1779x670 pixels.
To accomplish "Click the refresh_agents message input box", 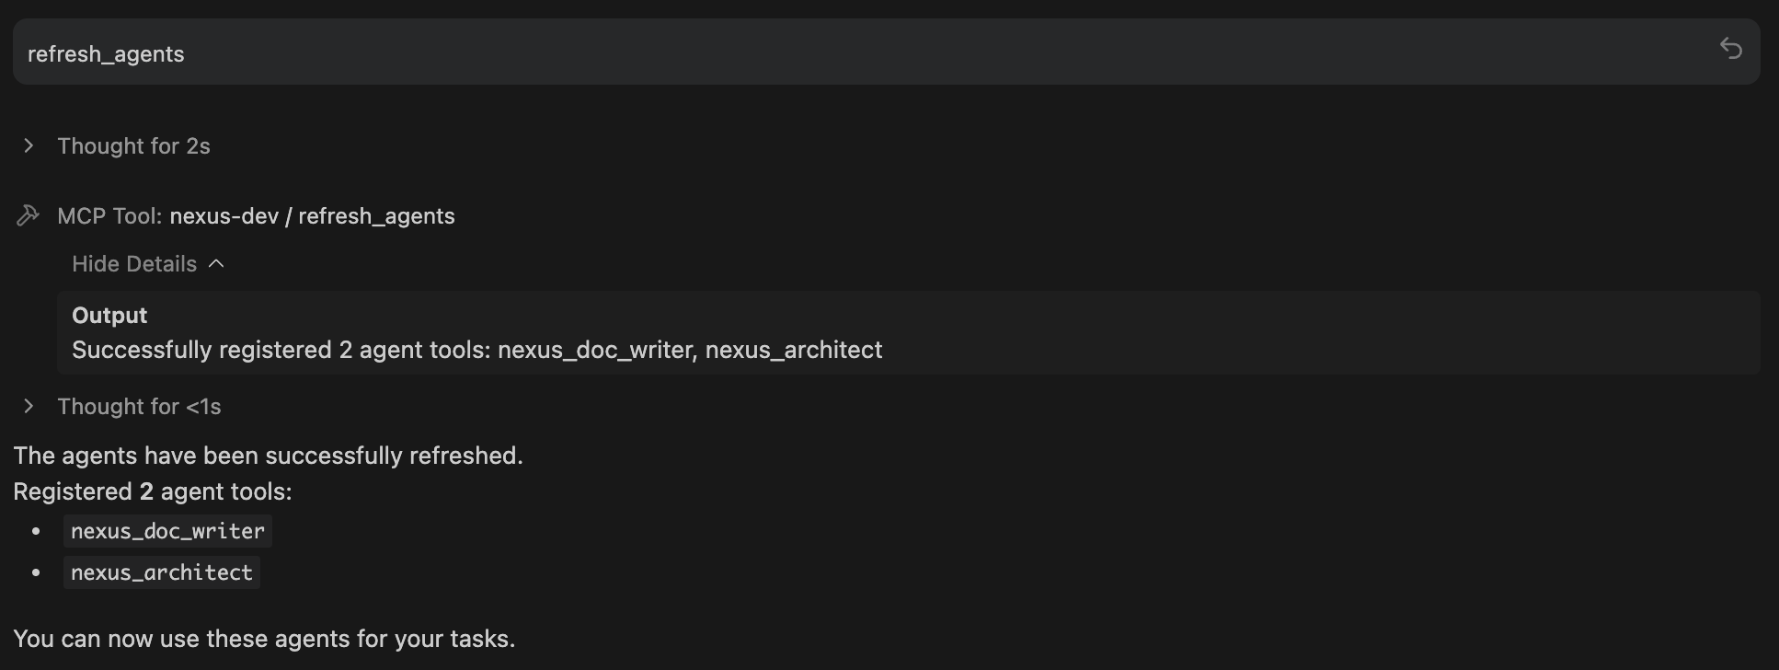I will pos(887,52).
